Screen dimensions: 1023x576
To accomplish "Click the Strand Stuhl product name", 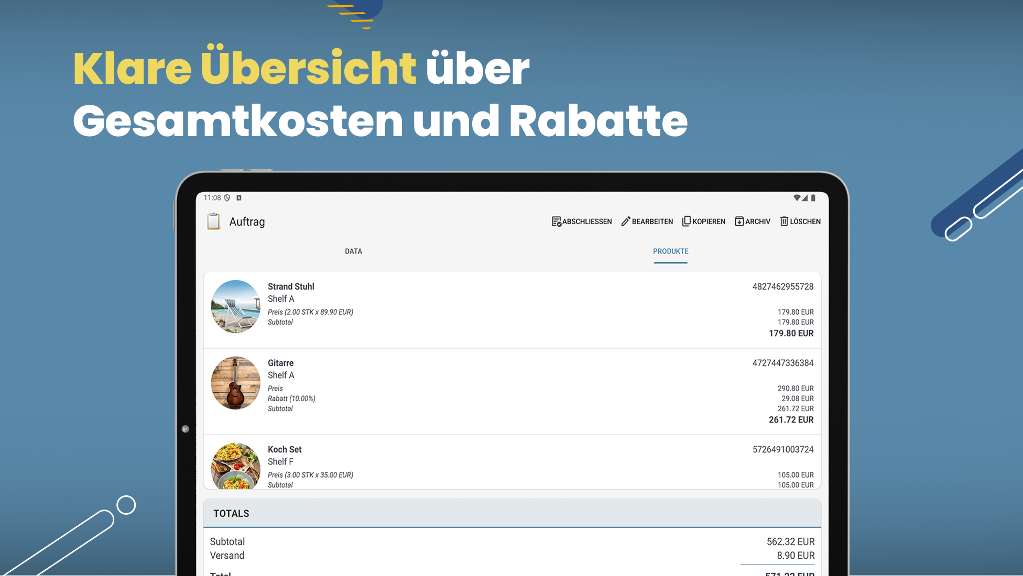I will point(291,286).
